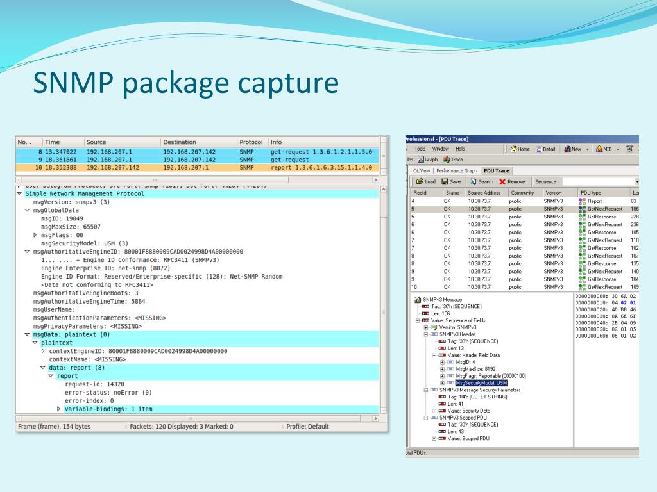This screenshot has width=657, height=492.
Task: Expand the Version: SNMPv3 node
Action: point(426,327)
